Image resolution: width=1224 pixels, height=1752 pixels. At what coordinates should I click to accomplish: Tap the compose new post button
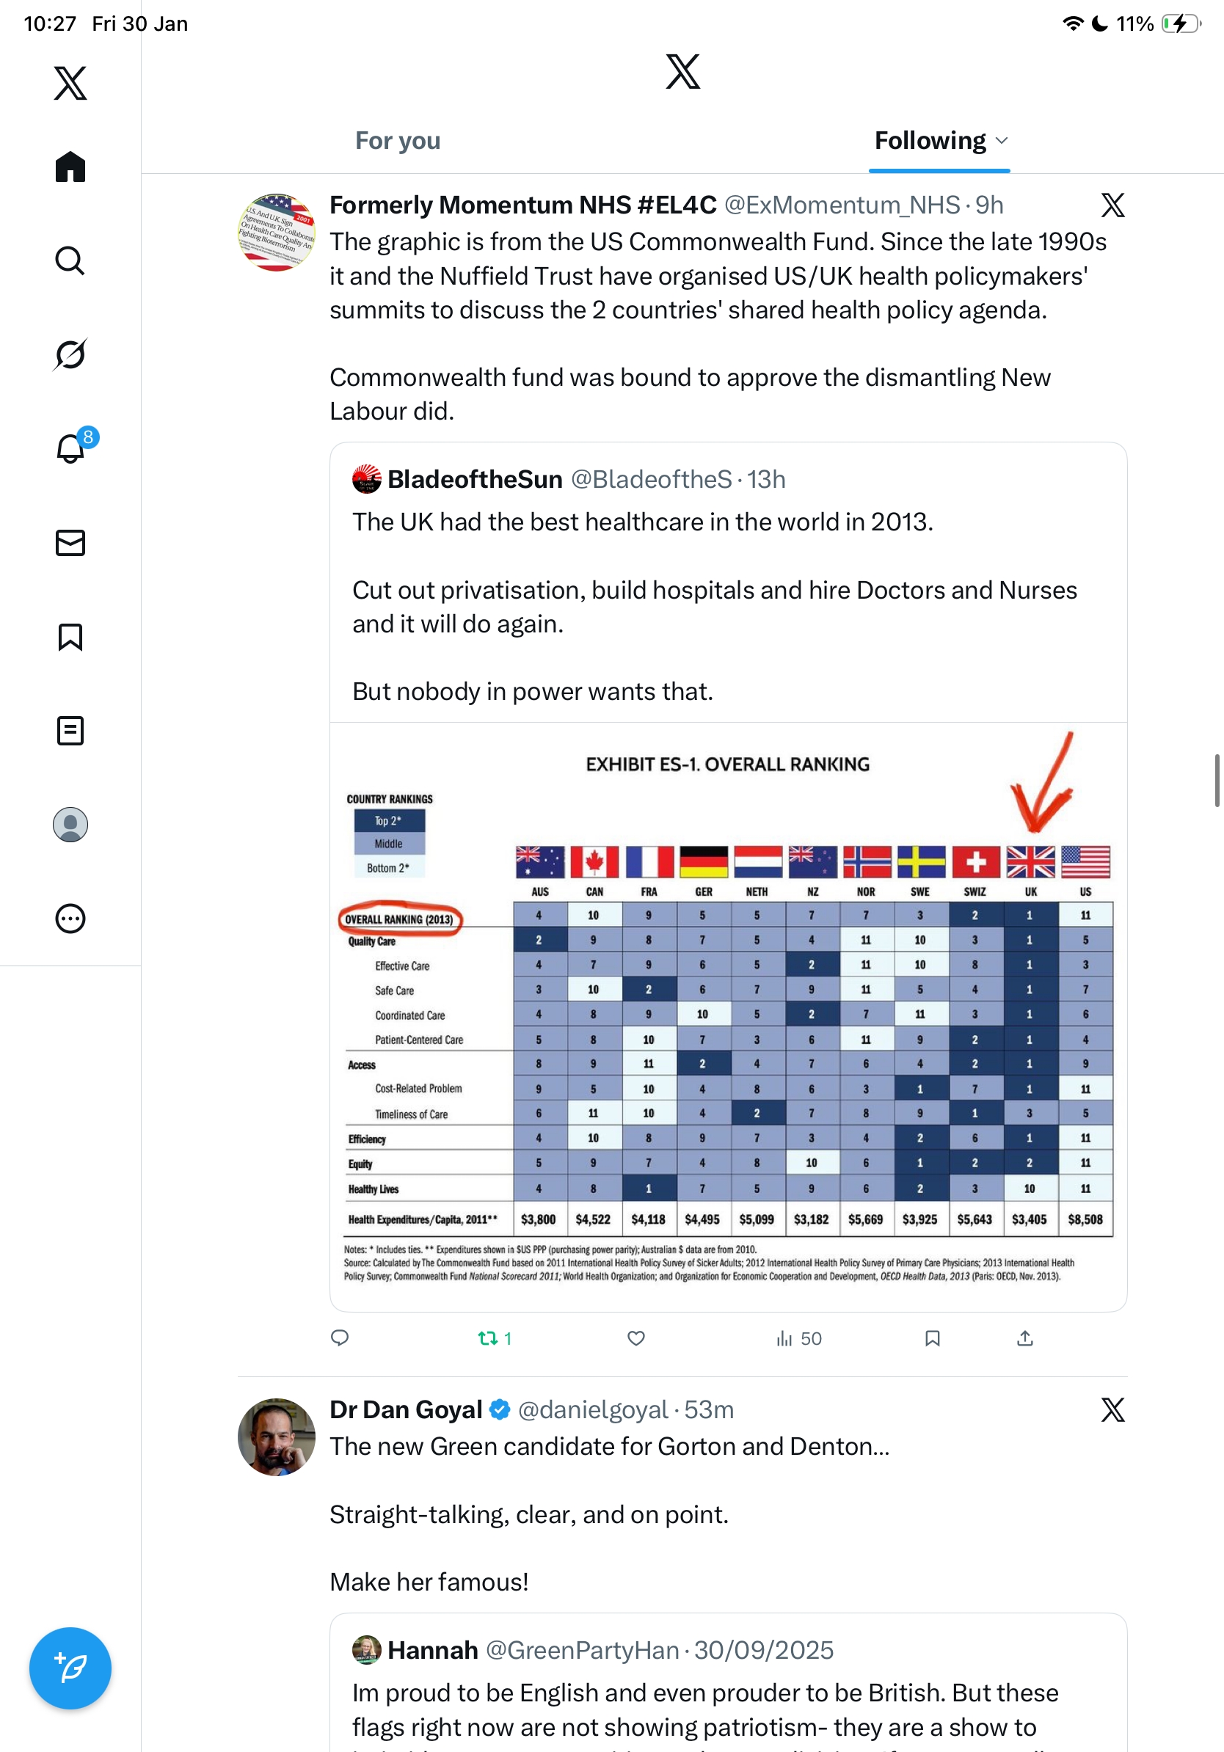70,1668
